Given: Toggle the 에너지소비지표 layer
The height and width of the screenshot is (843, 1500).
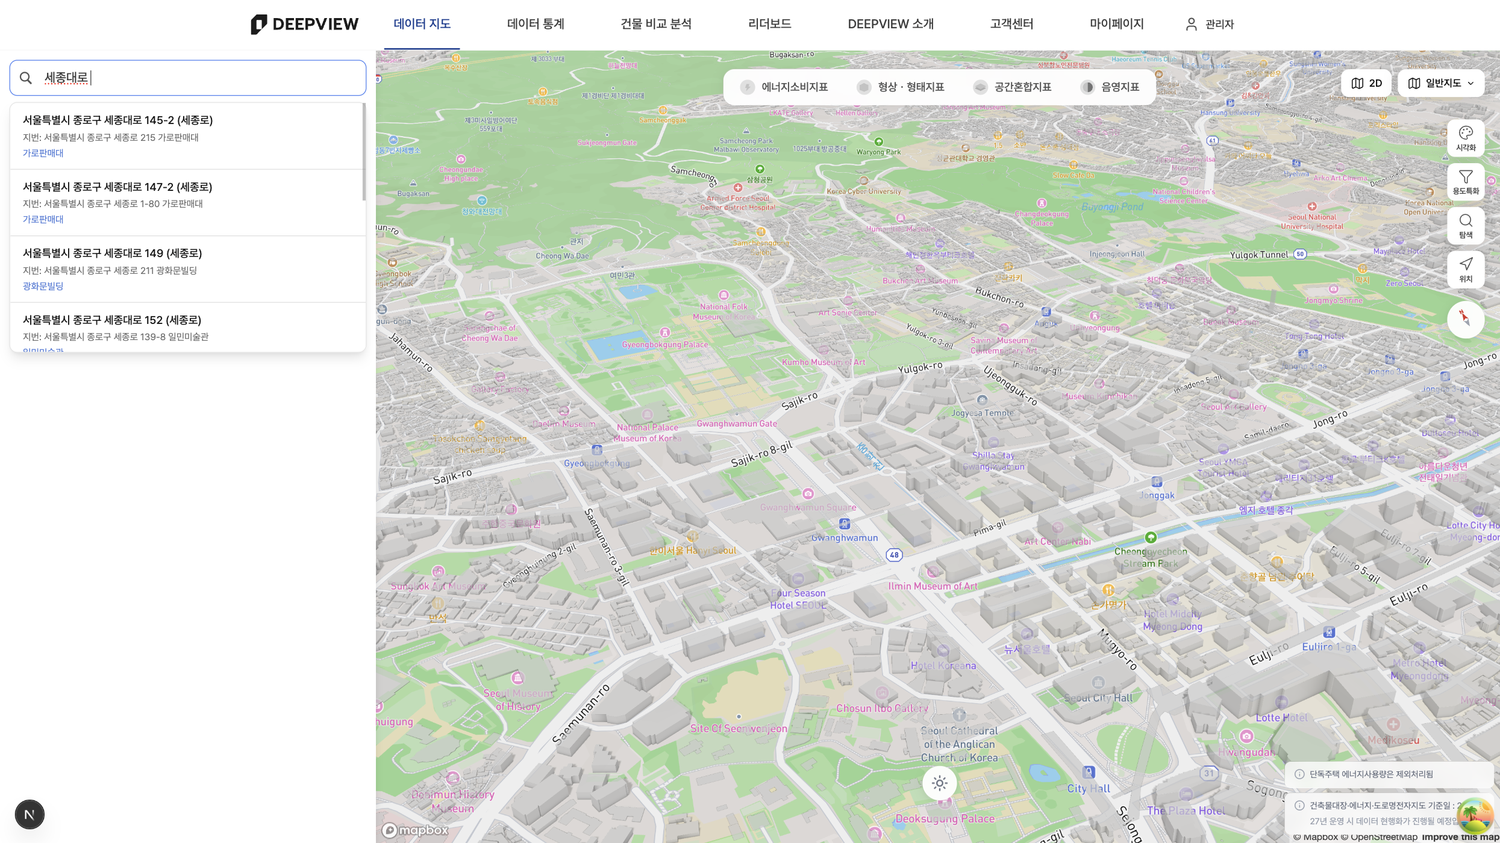Looking at the screenshot, I should coord(784,87).
